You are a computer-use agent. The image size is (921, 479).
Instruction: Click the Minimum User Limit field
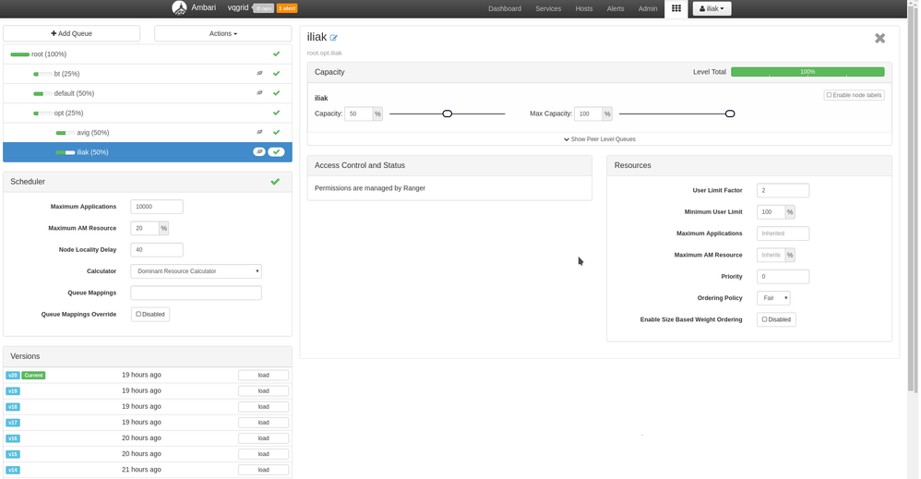click(771, 211)
